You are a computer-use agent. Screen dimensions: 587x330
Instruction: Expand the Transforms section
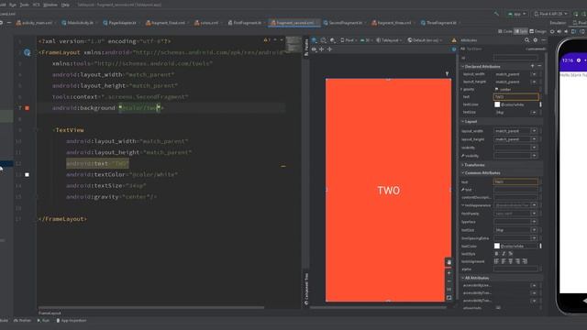tap(462, 165)
